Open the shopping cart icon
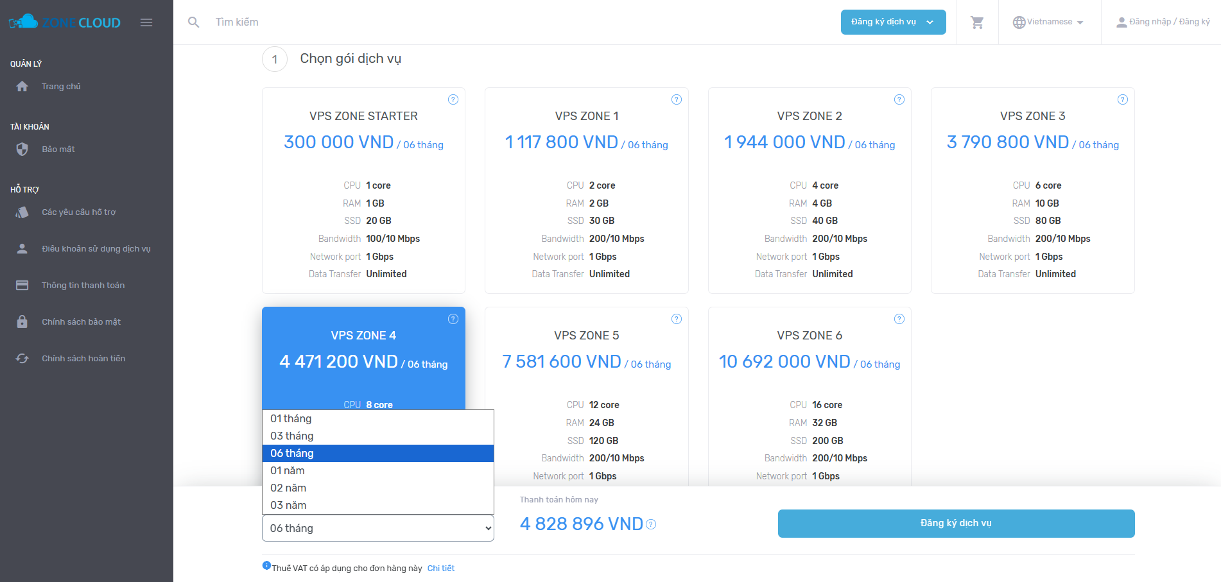 [977, 22]
